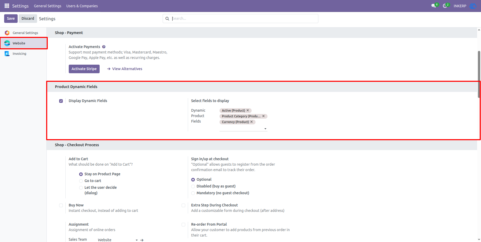Click the INKERP user avatar icon
This screenshot has height=242, width=481.
tap(473, 6)
